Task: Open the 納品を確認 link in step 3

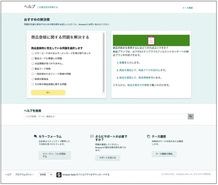Action: click(x=125, y=78)
